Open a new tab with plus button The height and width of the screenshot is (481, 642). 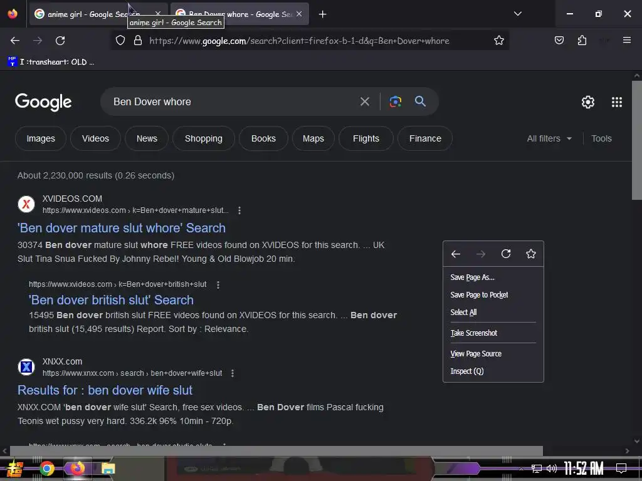coord(323,14)
